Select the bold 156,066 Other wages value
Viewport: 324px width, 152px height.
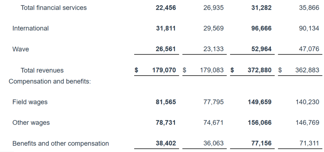point(259,123)
